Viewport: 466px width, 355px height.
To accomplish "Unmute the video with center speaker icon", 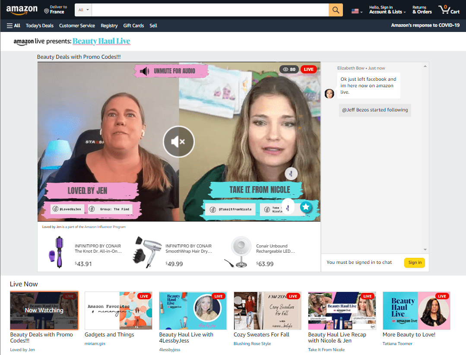I will [179, 142].
